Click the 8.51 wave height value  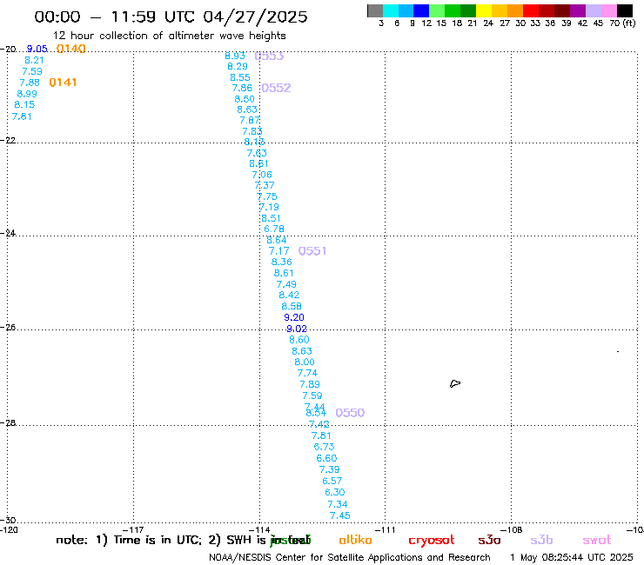tap(271, 219)
